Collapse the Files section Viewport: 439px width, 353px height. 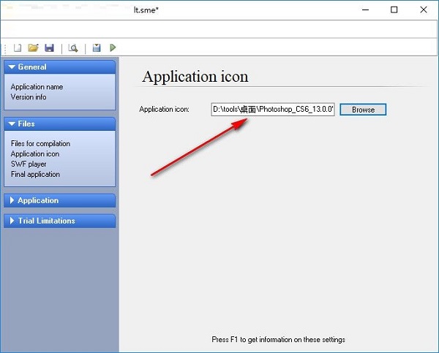click(60, 124)
